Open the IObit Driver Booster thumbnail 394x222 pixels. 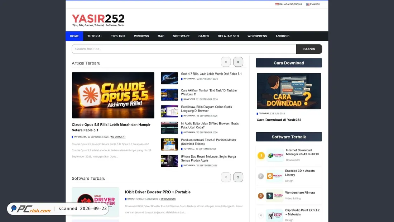point(96,202)
